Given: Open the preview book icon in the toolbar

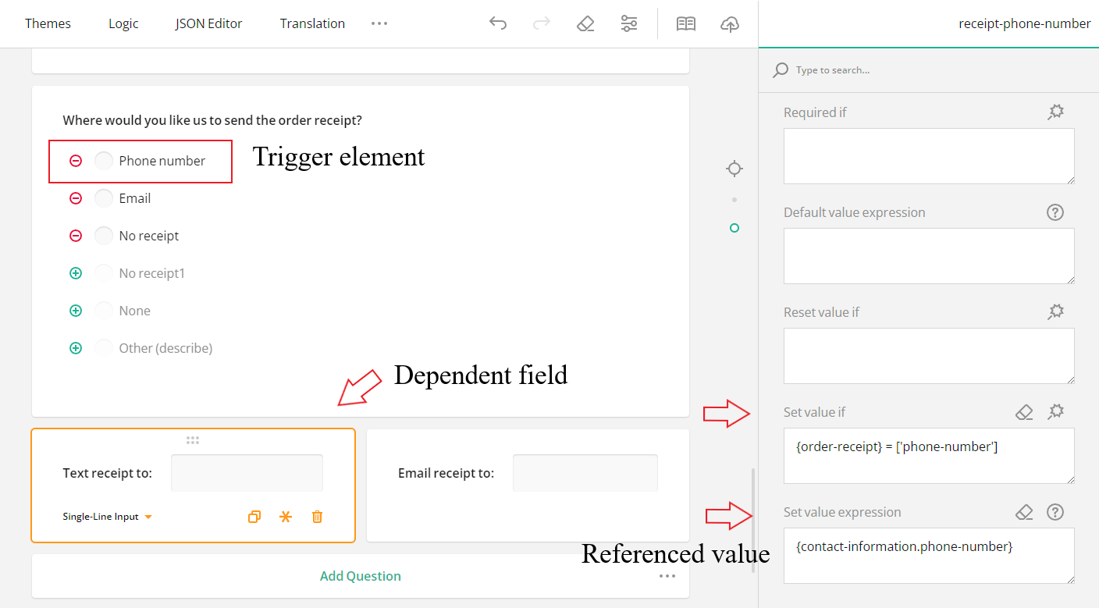Looking at the screenshot, I should [x=686, y=23].
